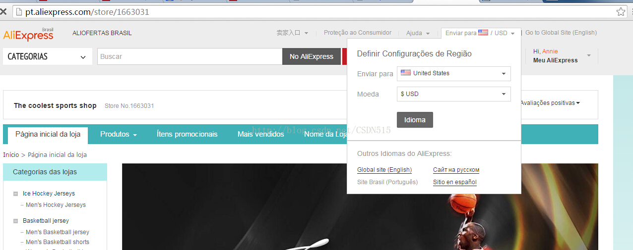Open the CATEGORIAS dropdown
Viewport: 633px width, 250px height.
pos(48,56)
